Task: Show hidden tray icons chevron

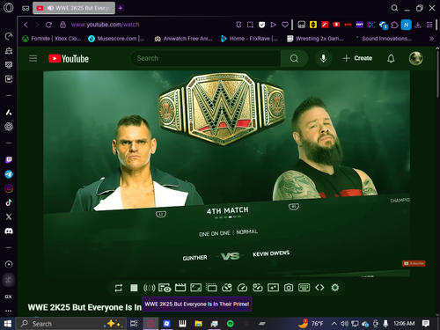Action: 334,324
